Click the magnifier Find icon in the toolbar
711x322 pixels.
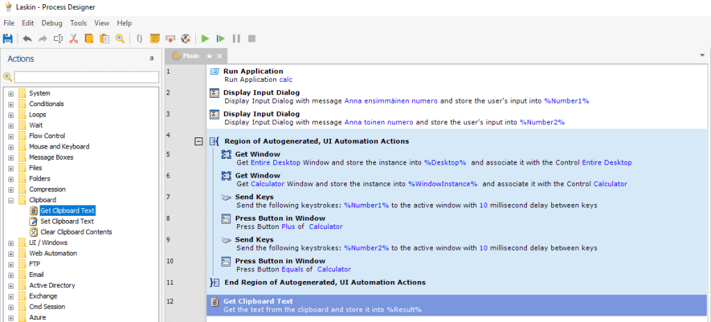(x=120, y=39)
